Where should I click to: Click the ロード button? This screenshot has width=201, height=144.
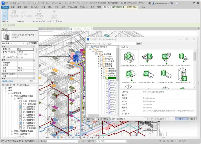click(x=181, y=119)
